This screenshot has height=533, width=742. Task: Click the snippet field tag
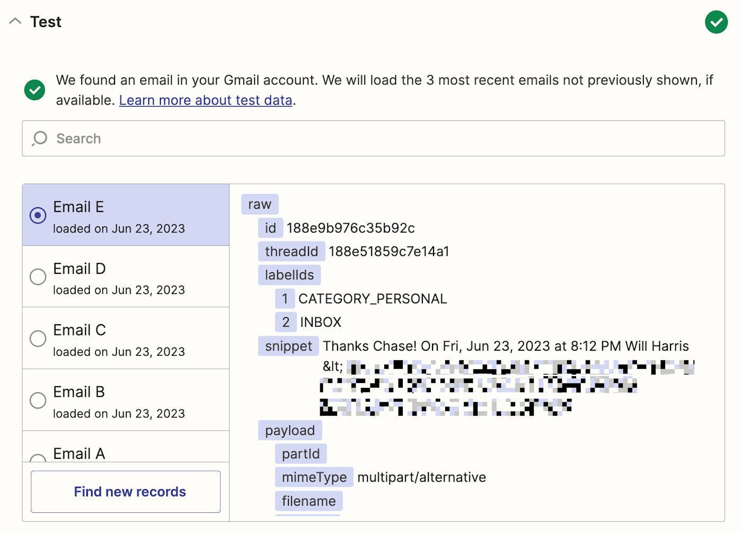288,346
